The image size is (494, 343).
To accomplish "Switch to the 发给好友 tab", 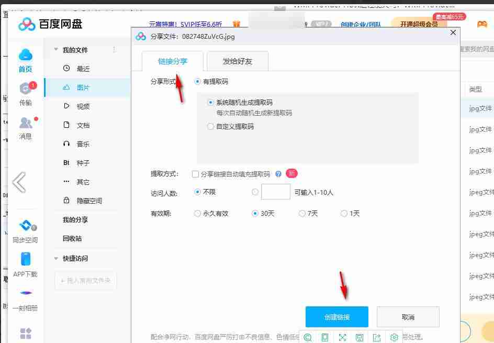I will (237, 61).
